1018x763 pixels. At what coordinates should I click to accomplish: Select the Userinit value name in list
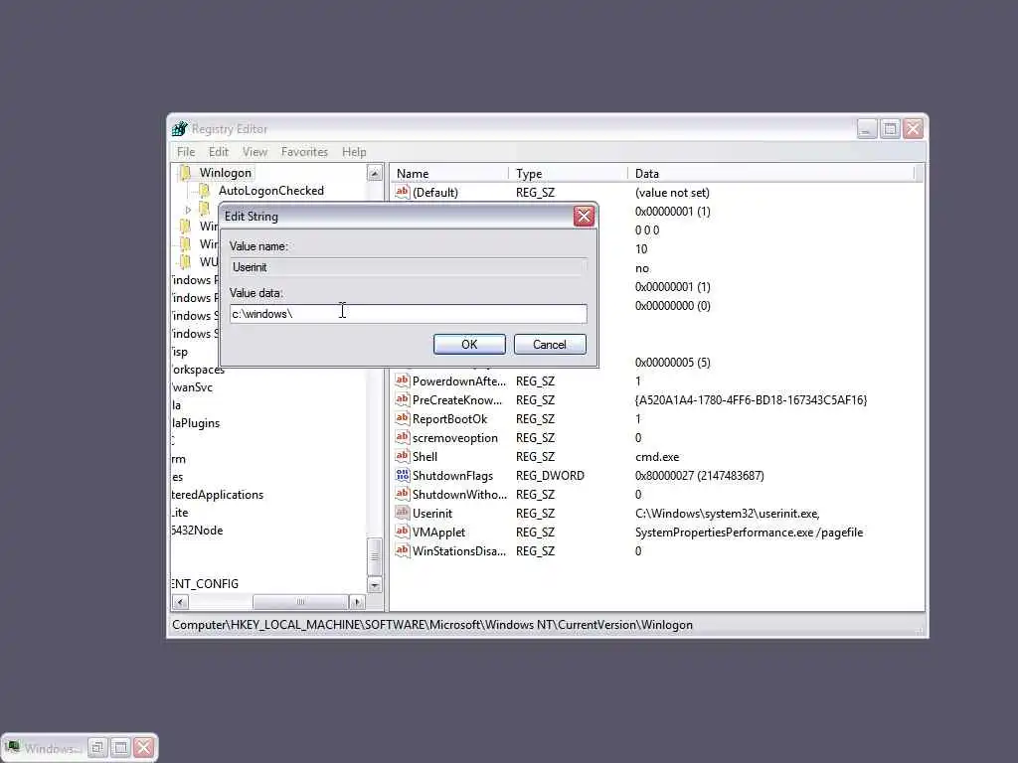(432, 514)
